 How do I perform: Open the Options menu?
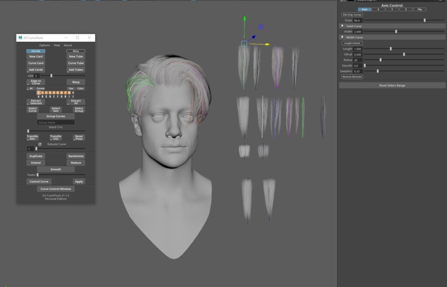coord(45,45)
